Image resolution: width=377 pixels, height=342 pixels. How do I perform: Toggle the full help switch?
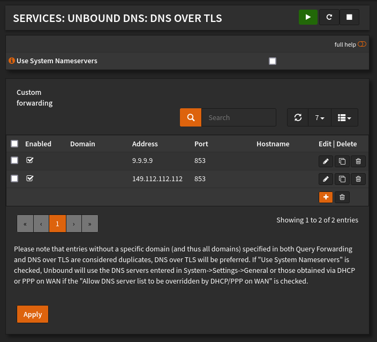click(362, 44)
